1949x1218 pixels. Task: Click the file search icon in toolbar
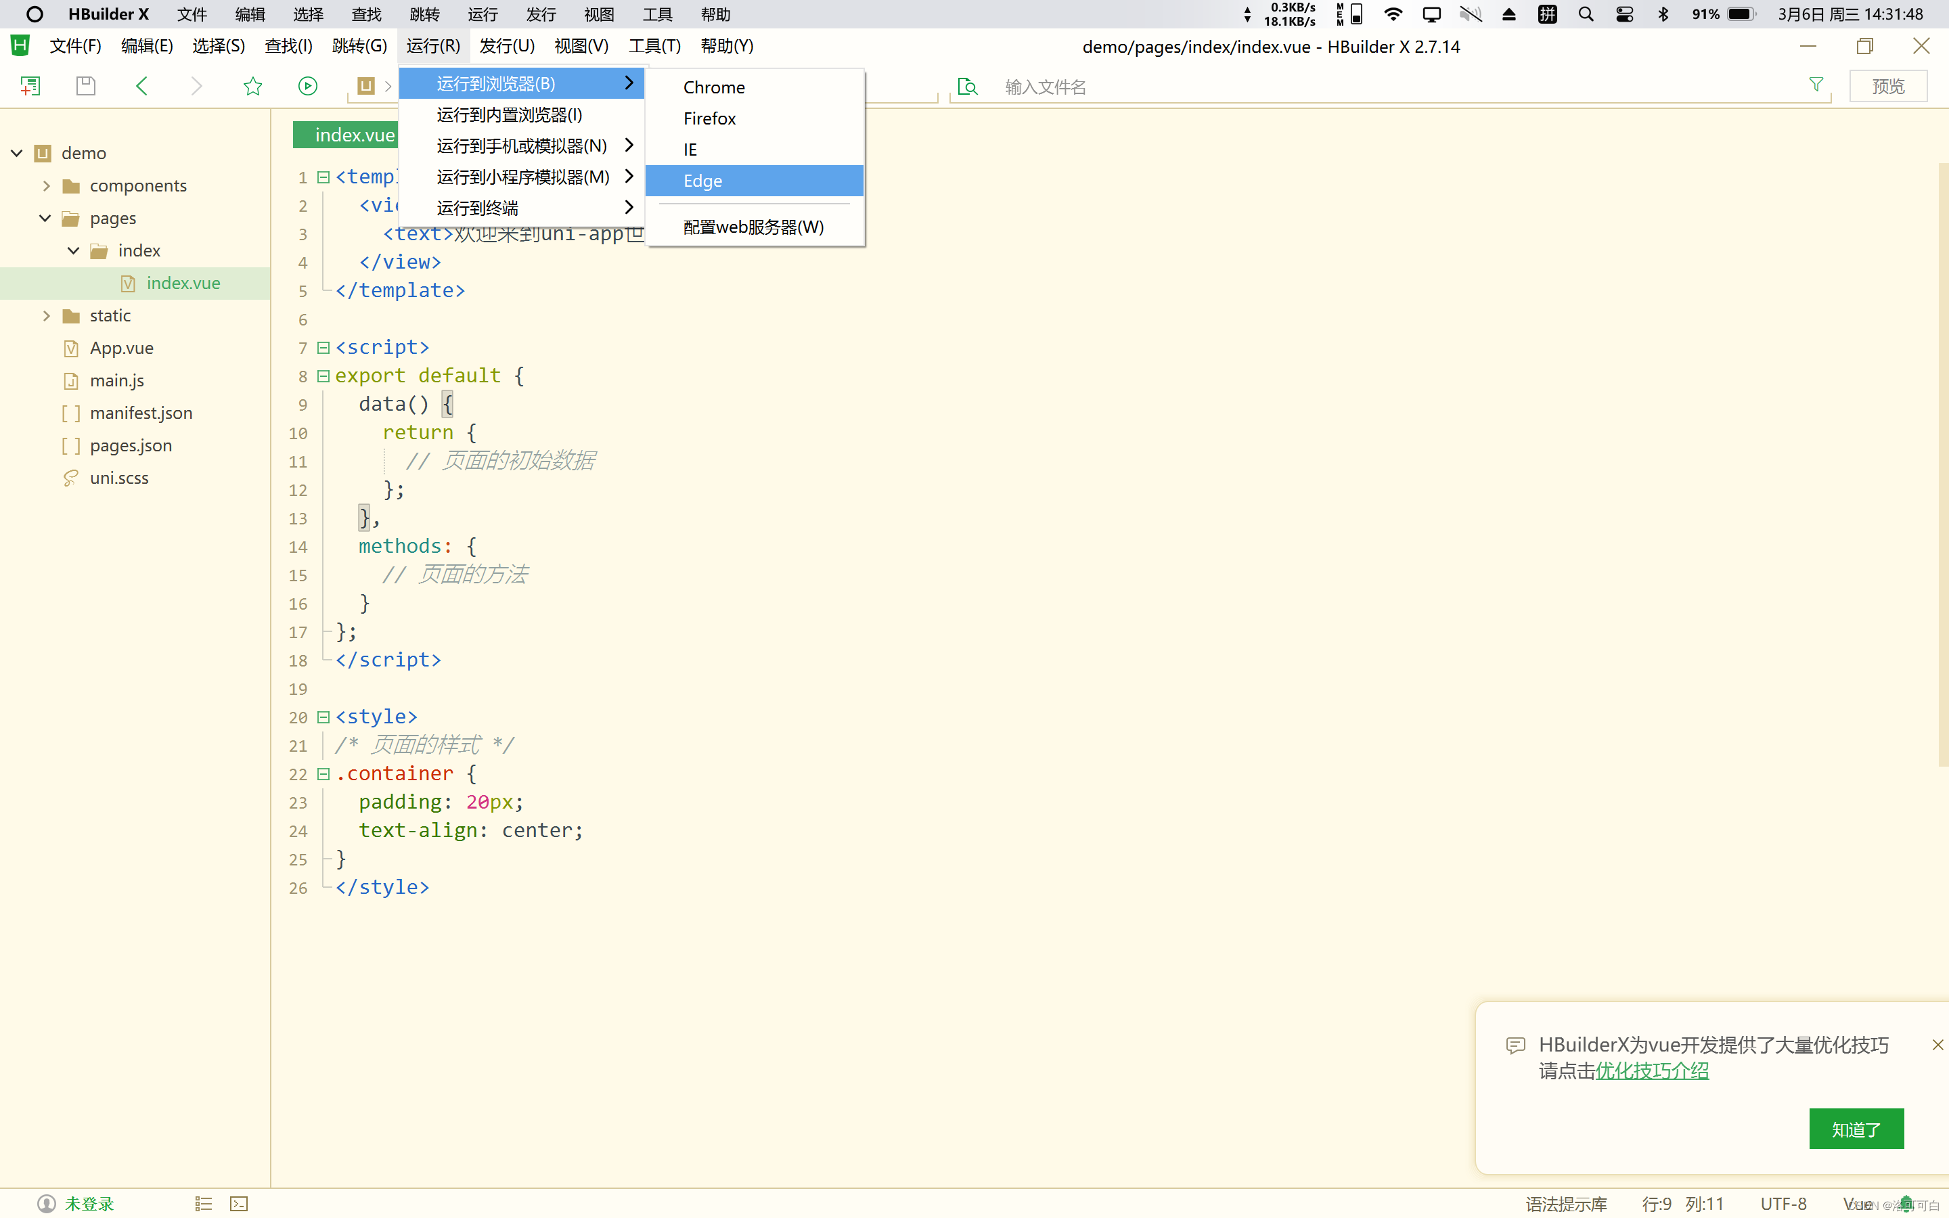tap(967, 86)
